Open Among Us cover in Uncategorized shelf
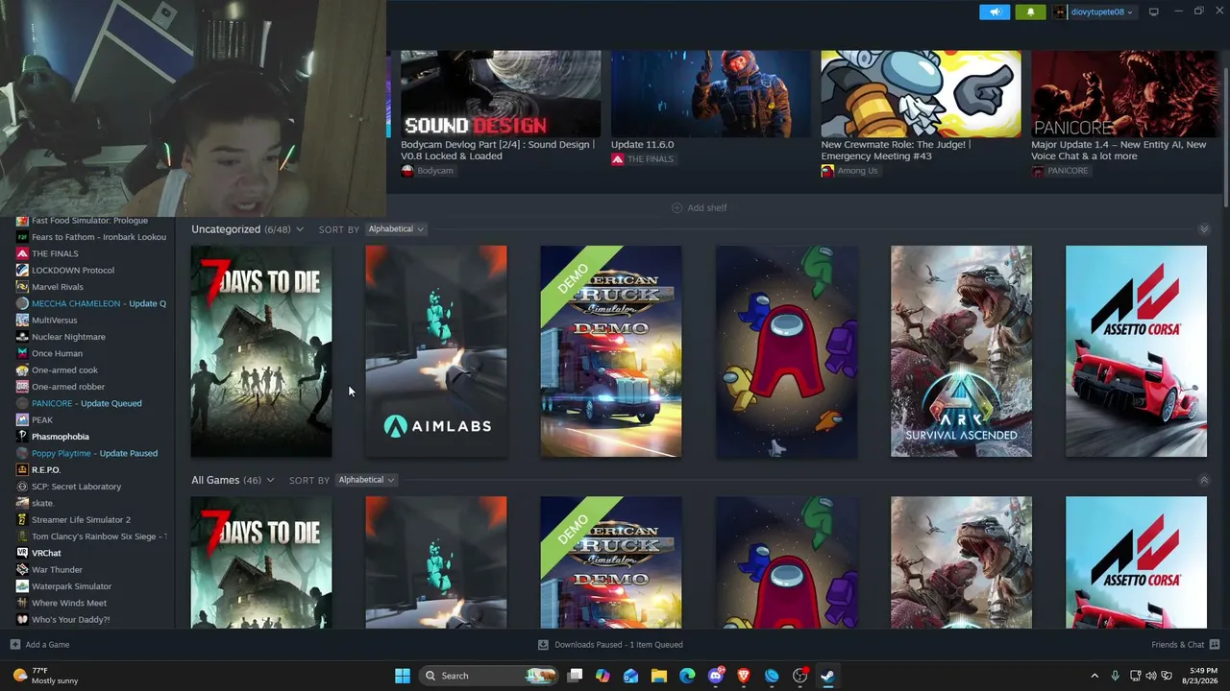1230x691 pixels. click(786, 351)
